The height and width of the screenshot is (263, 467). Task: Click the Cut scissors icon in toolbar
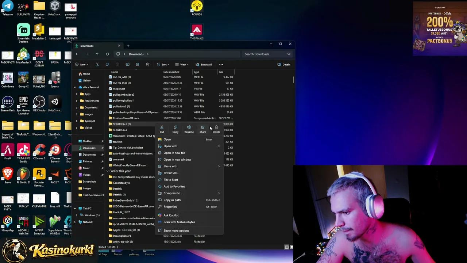point(97,65)
